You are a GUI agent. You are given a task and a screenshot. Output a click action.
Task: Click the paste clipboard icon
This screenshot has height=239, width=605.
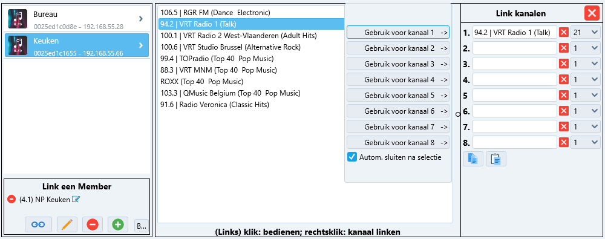coord(496,159)
